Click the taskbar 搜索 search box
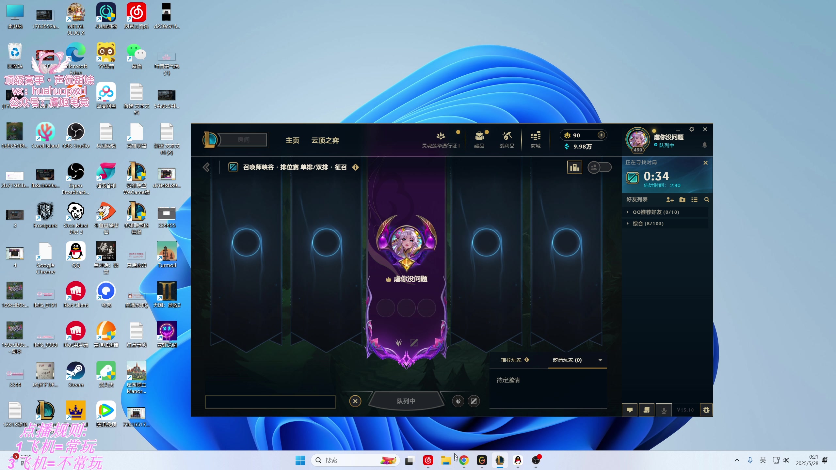836x470 pixels. [x=355, y=460]
